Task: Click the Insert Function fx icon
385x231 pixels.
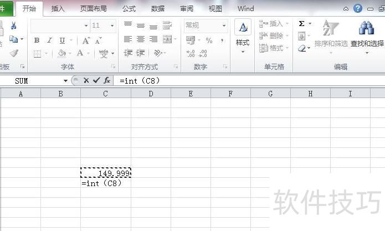Action: click(107, 80)
